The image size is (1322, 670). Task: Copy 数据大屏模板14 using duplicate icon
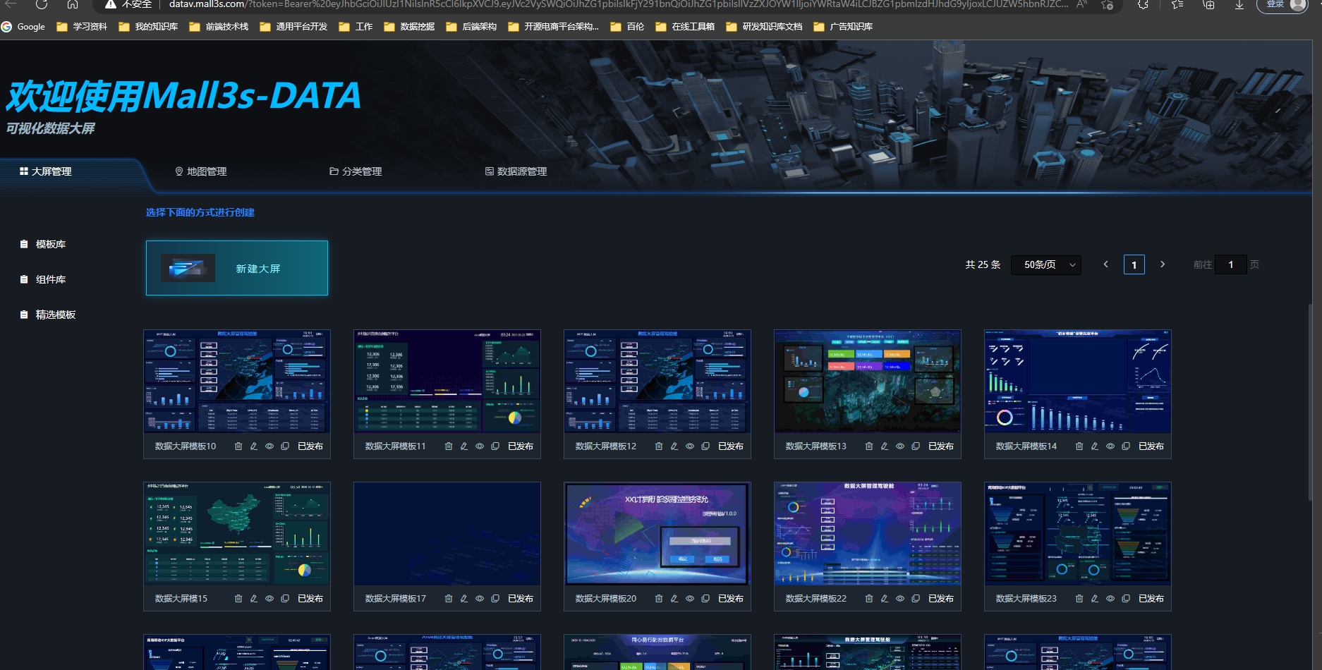(x=1126, y=446)
